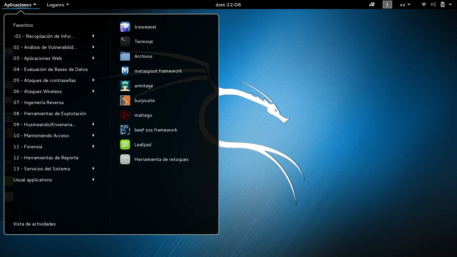Expand arrow for 02 - Análisis de Vulnerabilid...
457x257 pixels.
tap(93, 47)
